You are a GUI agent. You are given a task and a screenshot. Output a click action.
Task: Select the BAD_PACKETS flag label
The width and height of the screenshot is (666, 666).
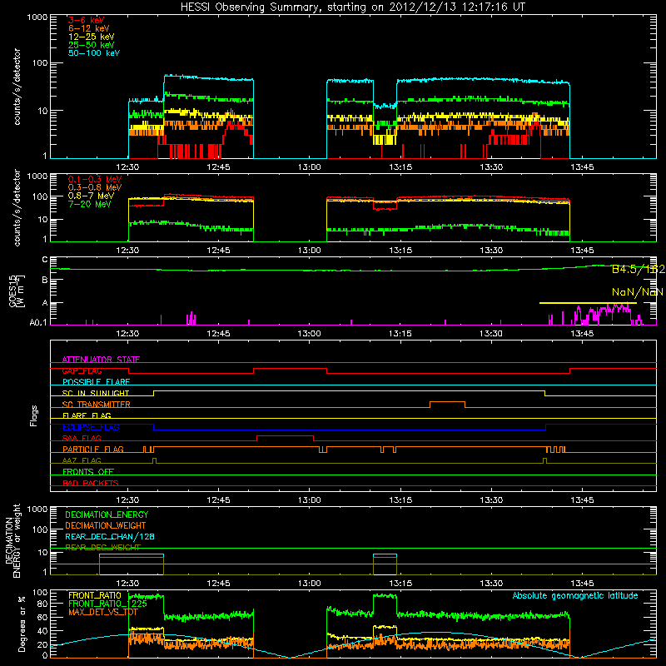click(91, 484)
